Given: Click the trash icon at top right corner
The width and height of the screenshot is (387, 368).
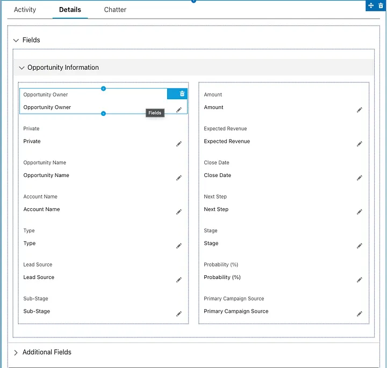Looking at the screenshot, I should click(381, 5).
